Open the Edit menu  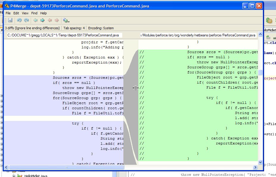coord(16,13)
